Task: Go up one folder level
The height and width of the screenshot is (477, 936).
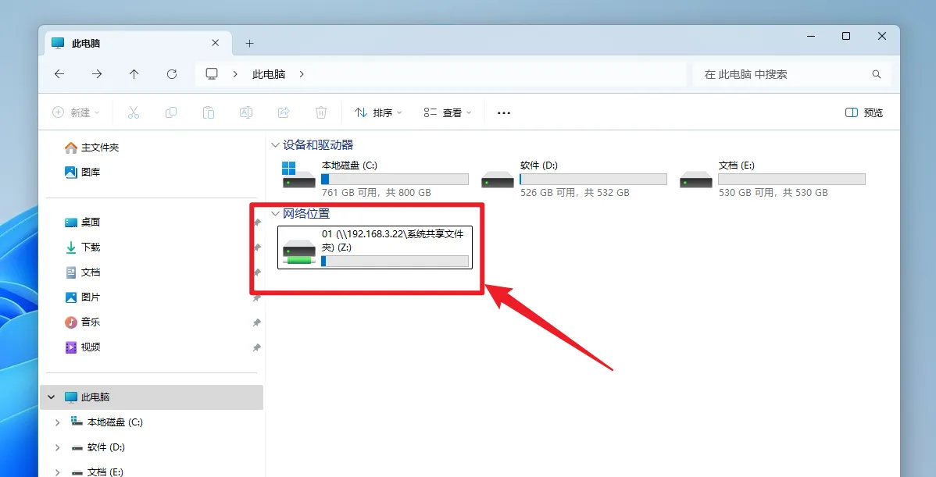Action: [x=134, y=74]
